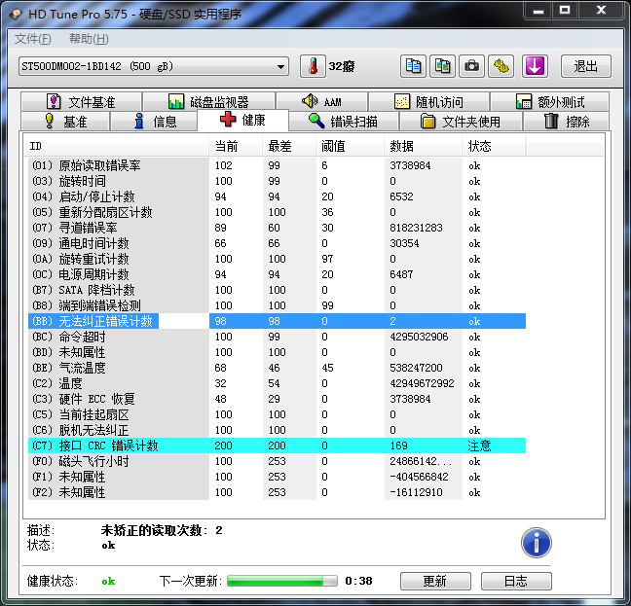Screen dimensions: 631x606
Task: Click the HD Tune Pro title bar icon
Action: [17, 15]
